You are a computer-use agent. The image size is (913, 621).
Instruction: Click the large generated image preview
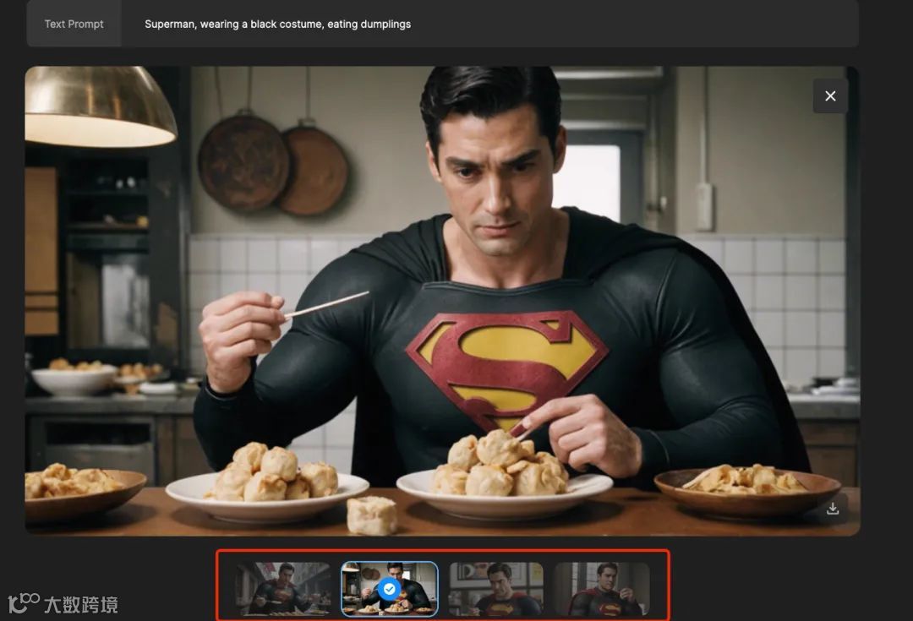pyautogui.click(x=442, y=301)
